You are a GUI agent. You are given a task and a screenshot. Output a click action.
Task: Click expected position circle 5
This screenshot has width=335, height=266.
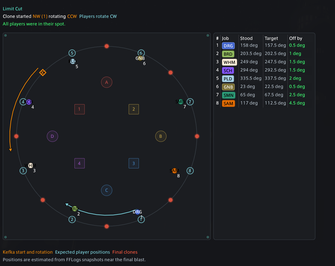pyautogui.click(x=72, y=53)
